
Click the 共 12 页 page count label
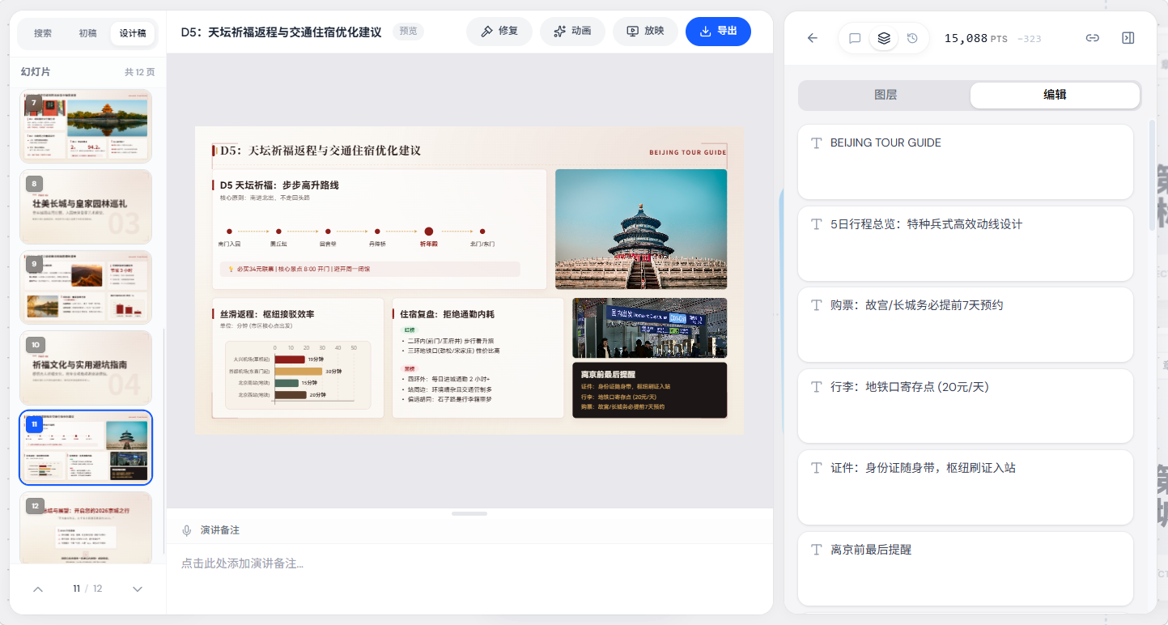pyautogui.click(x=139, y=72)
